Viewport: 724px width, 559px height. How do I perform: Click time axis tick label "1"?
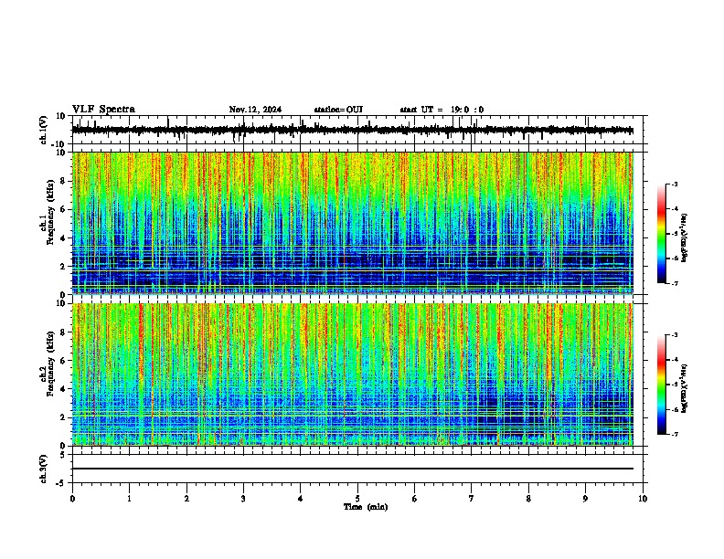[129, 499]
